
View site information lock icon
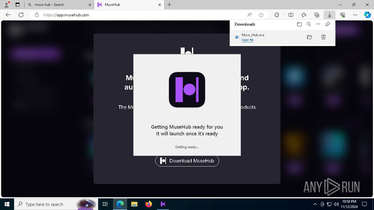pos(37,15)
